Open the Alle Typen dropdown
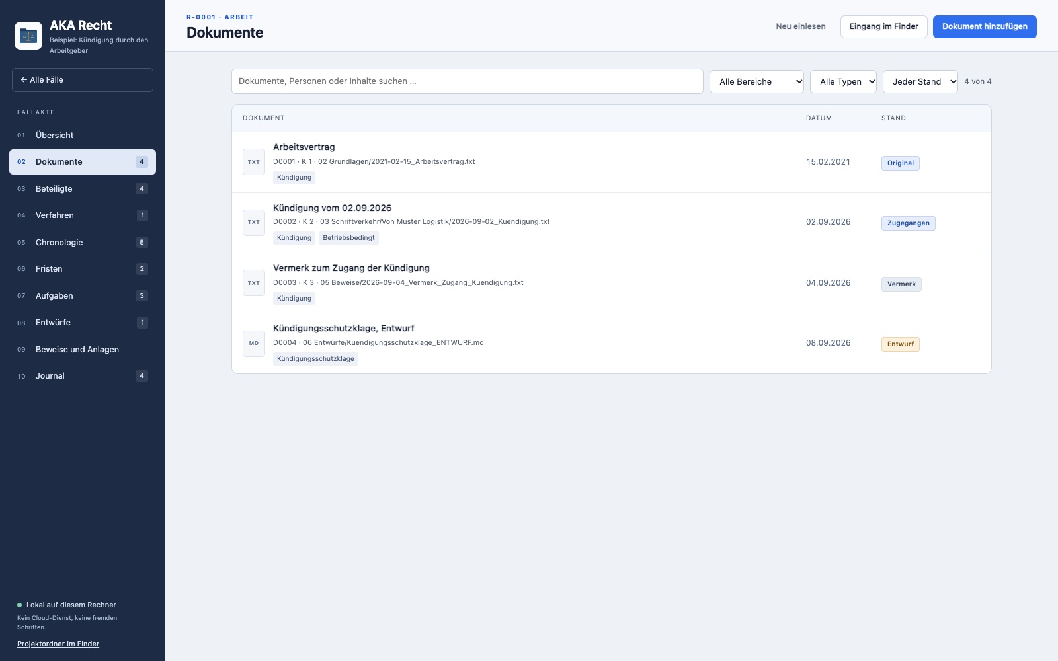 [843, 81]
